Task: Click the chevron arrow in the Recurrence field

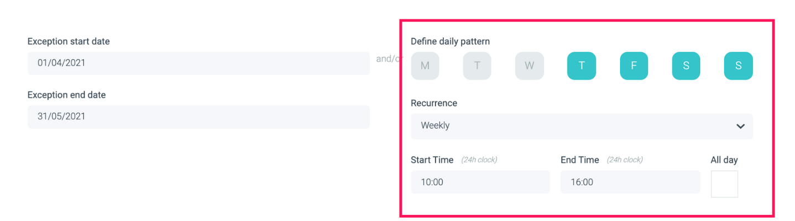Action: 740,126
